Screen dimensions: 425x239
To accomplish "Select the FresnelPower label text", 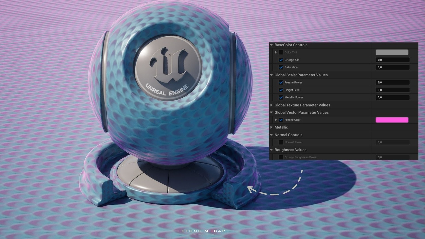I will click(x=293, y=82).
